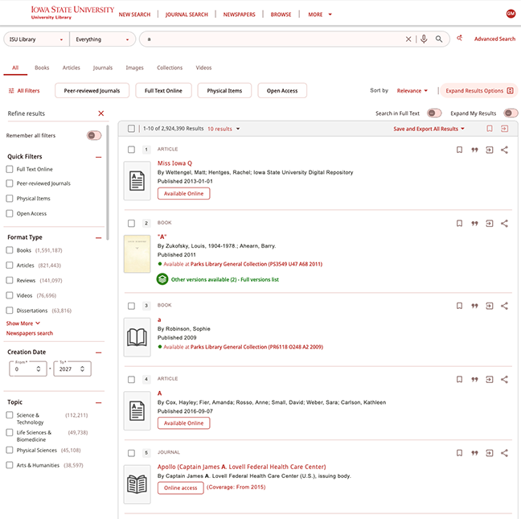Check the Full Text Online quick filter
Image resolution: width=521 pixels, height=519 pixels.
(x=10, y=169)
